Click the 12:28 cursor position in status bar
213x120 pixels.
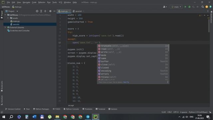point(163,112)
